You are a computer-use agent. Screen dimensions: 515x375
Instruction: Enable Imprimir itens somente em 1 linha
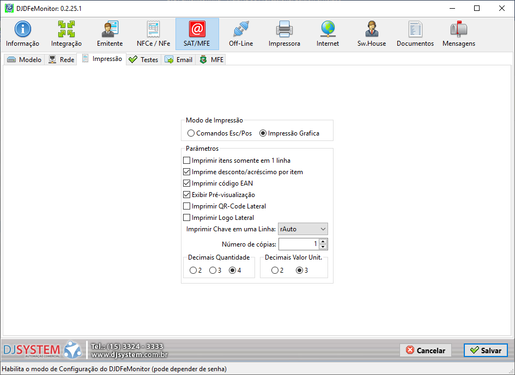pos(237,161)
